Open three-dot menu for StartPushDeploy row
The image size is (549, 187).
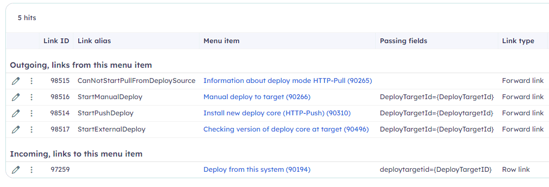pyautogui.click(x=32, y=113)
